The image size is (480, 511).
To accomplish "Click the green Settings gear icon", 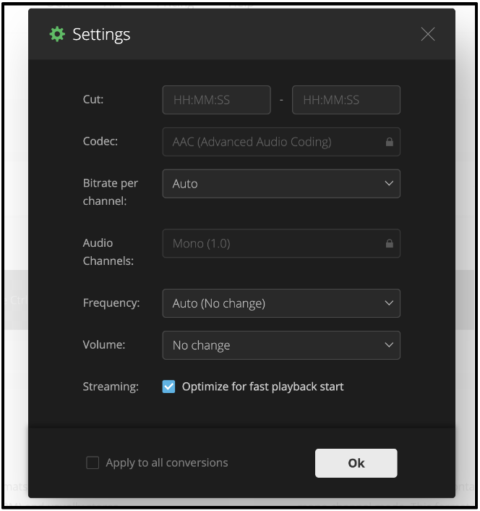I will [x=57, y=34].
